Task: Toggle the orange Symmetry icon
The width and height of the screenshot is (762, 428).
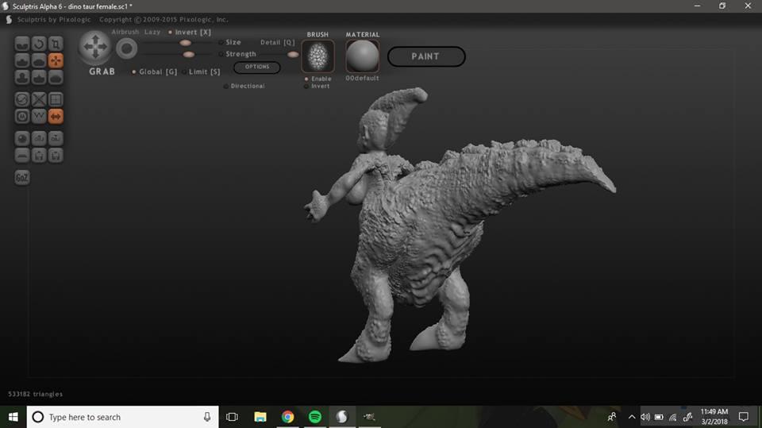Action: (56, 117)
